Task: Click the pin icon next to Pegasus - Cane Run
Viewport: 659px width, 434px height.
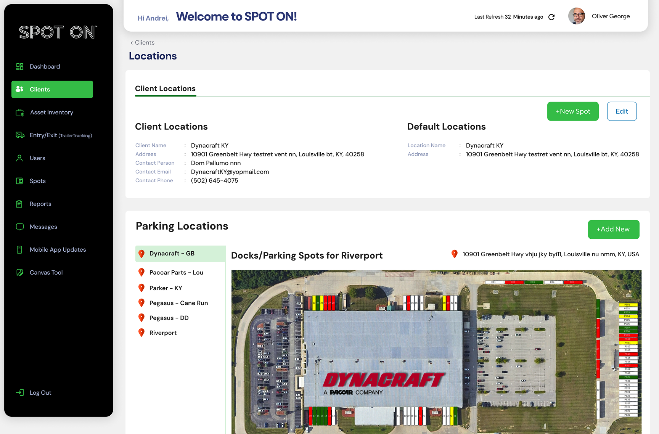Action: 141,303
